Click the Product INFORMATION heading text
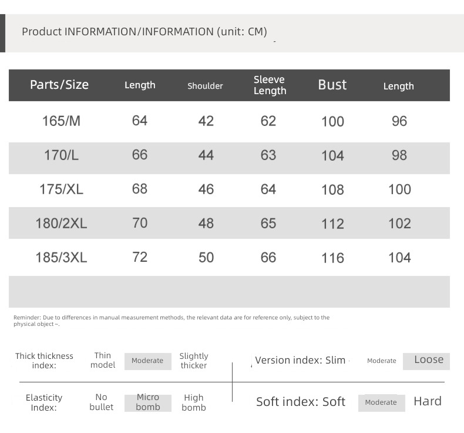Image resolution: width=464 pixels, height=433 pixels. (144, 32)
